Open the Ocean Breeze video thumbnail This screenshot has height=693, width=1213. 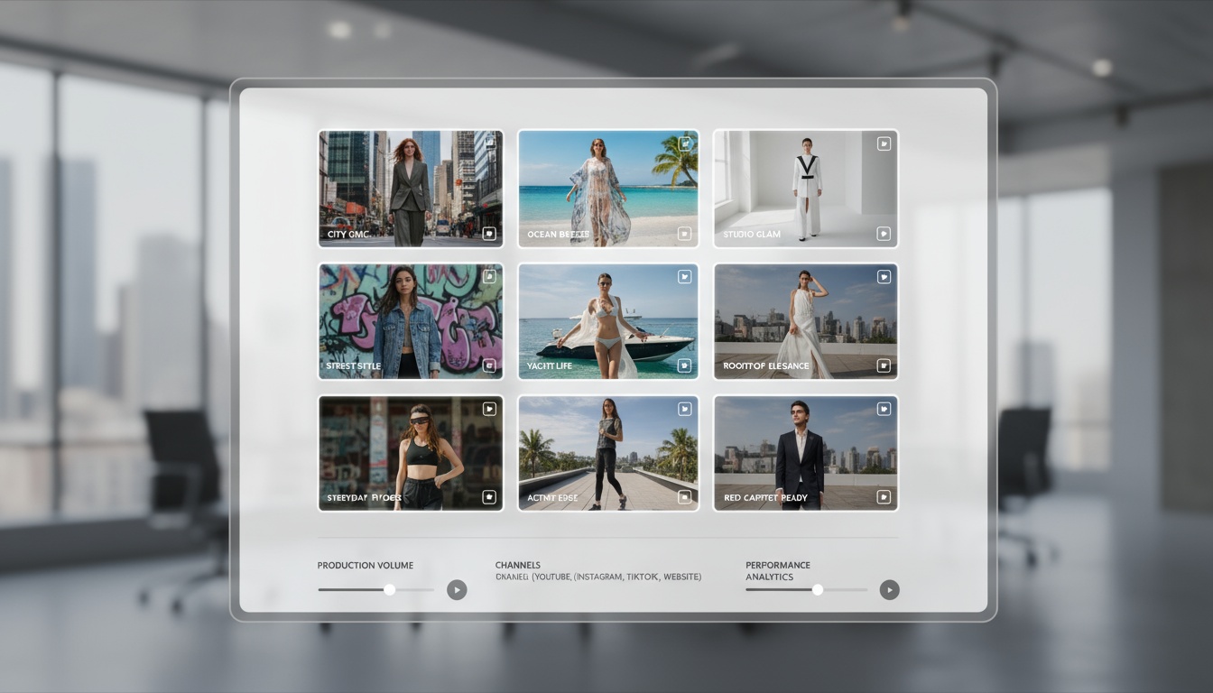(607, 188)
